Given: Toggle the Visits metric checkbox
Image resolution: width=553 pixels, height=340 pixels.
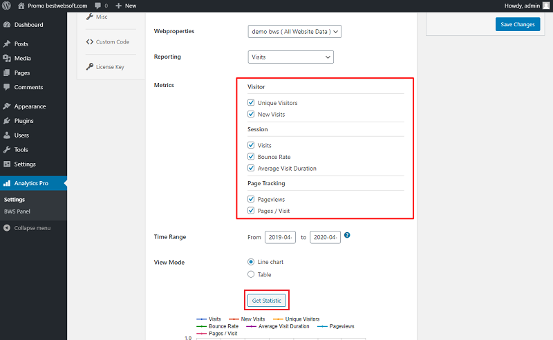Looking at the screenshot, I should click(x=251, y=145).
